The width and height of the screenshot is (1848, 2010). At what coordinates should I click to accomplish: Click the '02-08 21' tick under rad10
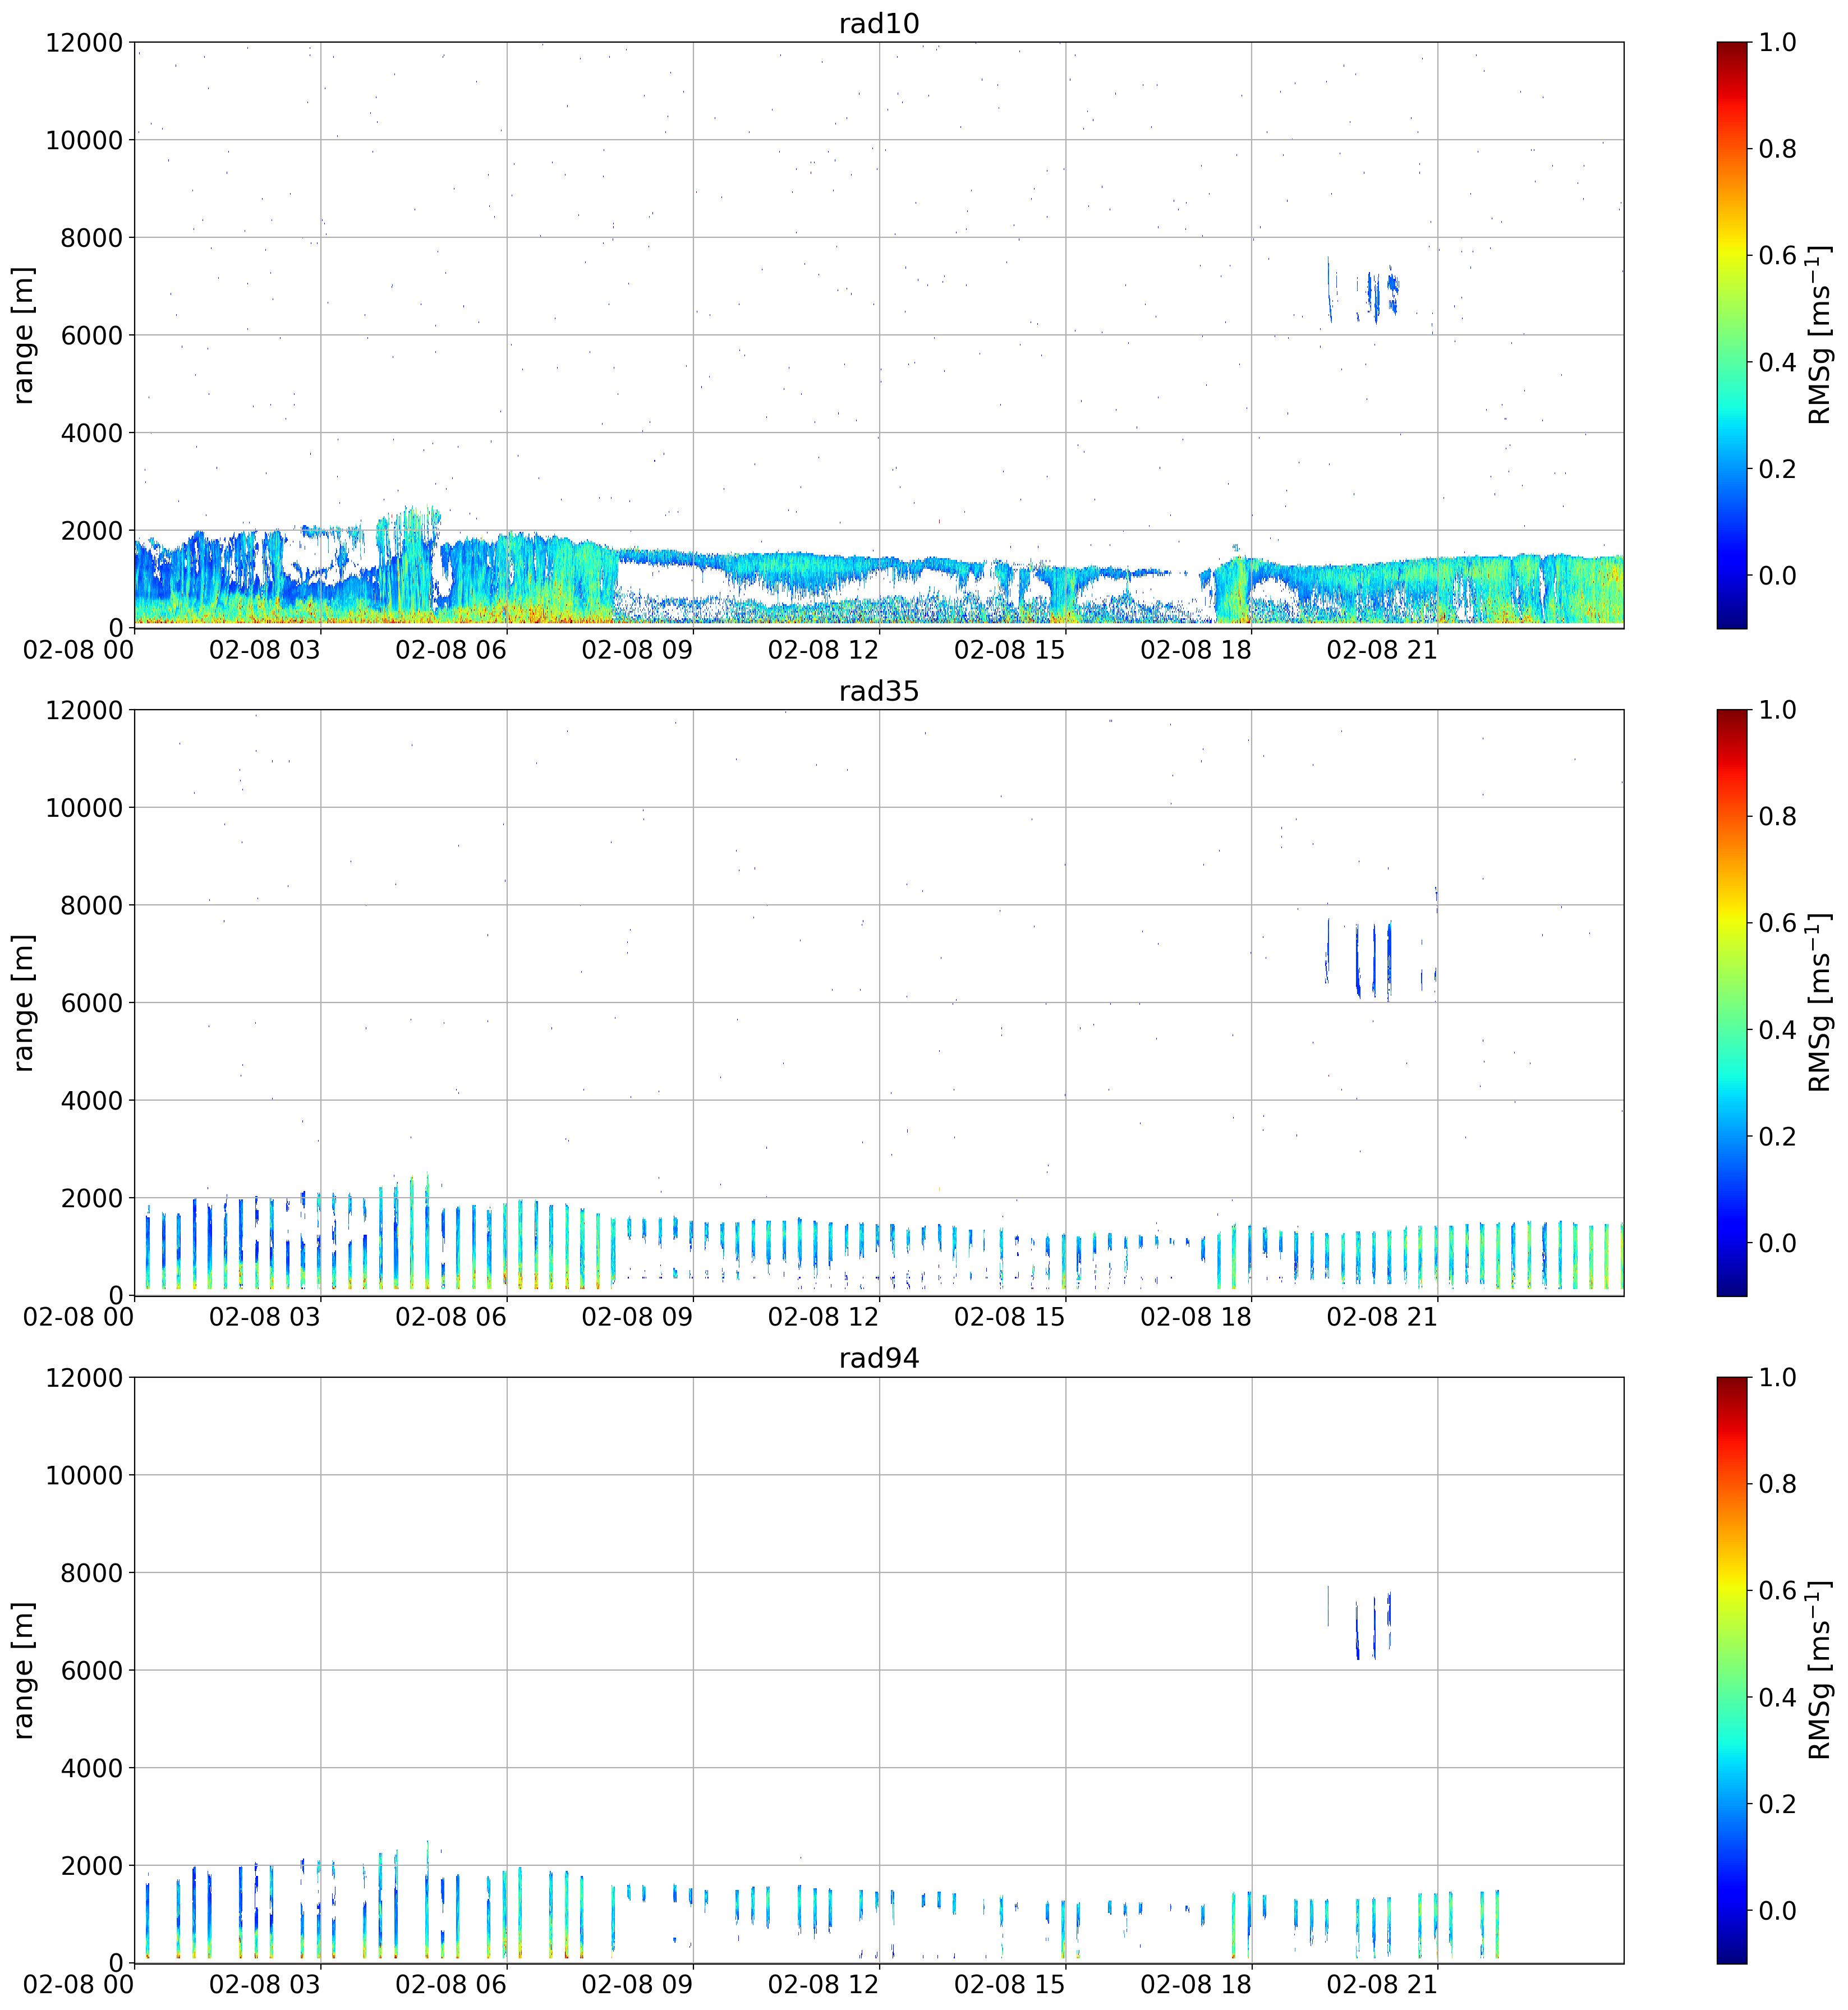(x=1382, y=650)
